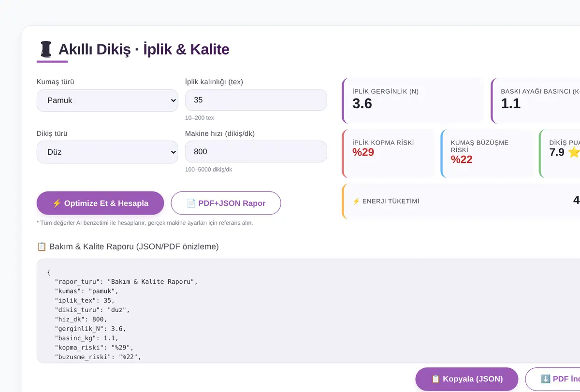
Task: Run Optimize Et & Hesapla
Action: (101, 203)
